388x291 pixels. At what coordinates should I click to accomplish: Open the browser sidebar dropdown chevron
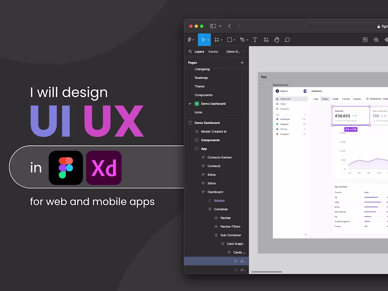[x=220, y=26]
